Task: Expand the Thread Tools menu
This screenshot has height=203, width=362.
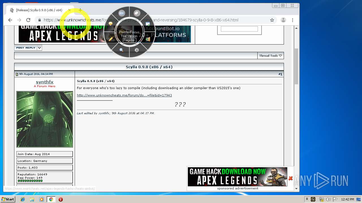Action: point(271,56)
